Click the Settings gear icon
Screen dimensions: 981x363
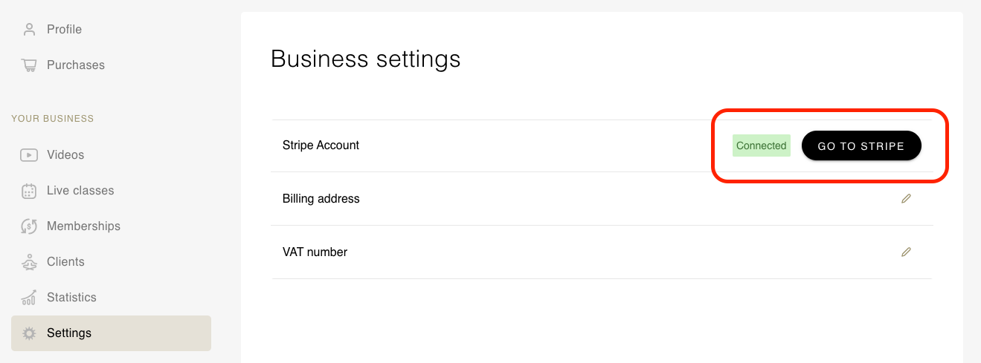click(29, 333)
